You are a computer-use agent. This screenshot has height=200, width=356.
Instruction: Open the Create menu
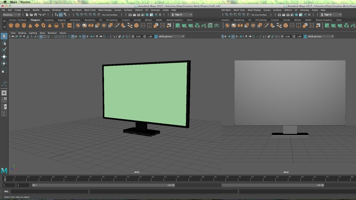(18, 10)
